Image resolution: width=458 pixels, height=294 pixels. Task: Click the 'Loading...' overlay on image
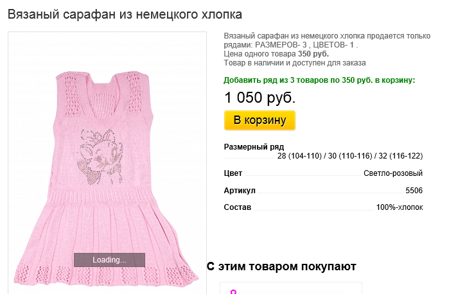[109, 260]
